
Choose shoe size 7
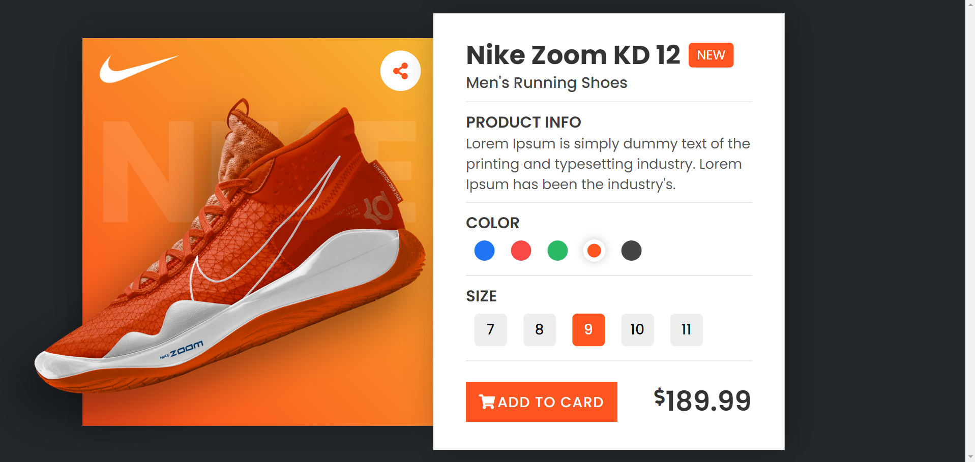[x=490, y=330]
